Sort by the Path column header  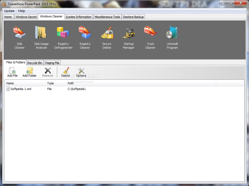[141, 83]
